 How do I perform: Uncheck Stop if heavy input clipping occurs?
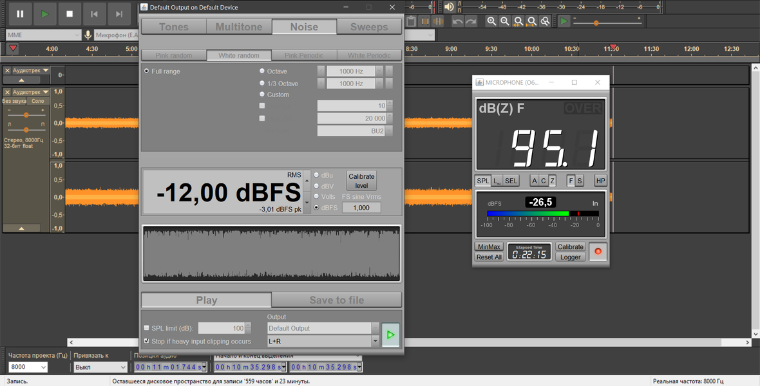pyautogui.click(x=146, y=341)
